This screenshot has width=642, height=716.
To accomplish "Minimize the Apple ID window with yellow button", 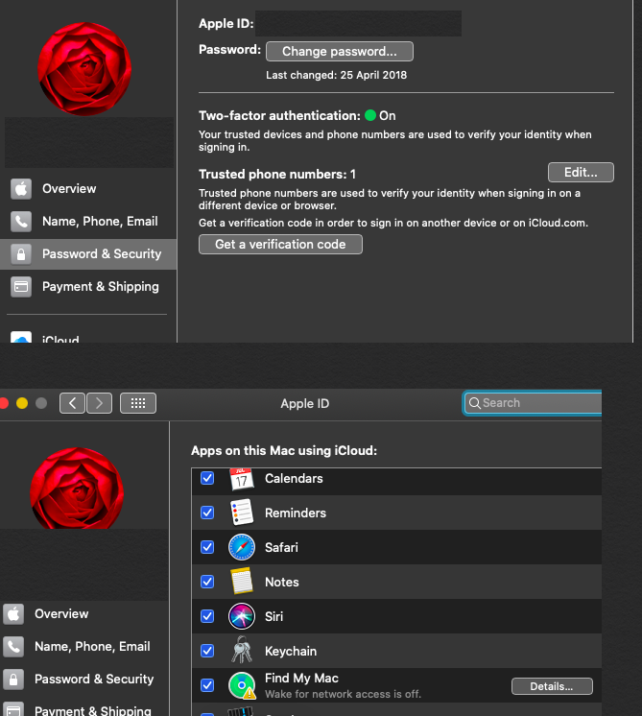I will point(22,403).
